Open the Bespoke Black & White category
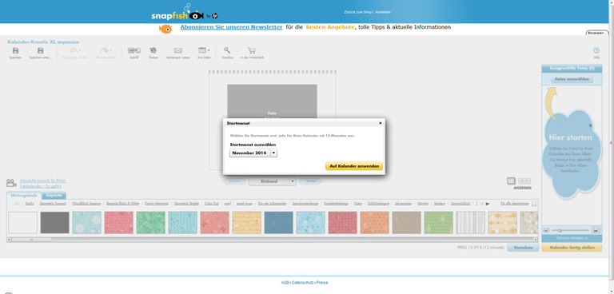The height and width of the screenshot is (294, 614). click(x=122, y=204)
